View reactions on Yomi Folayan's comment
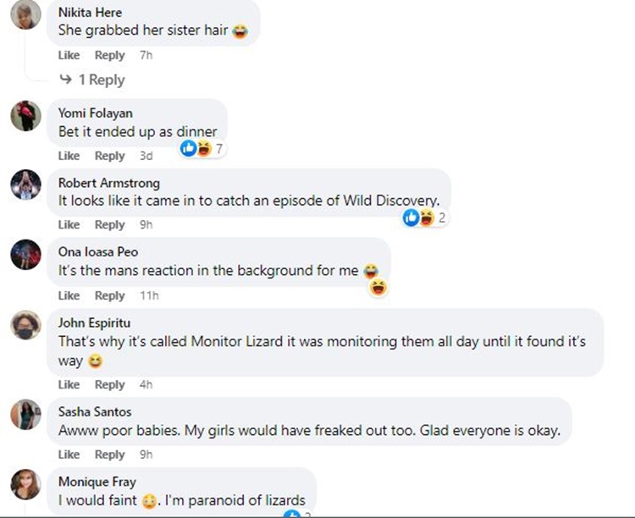Viewport: 635px width, 518px height. 202,149
